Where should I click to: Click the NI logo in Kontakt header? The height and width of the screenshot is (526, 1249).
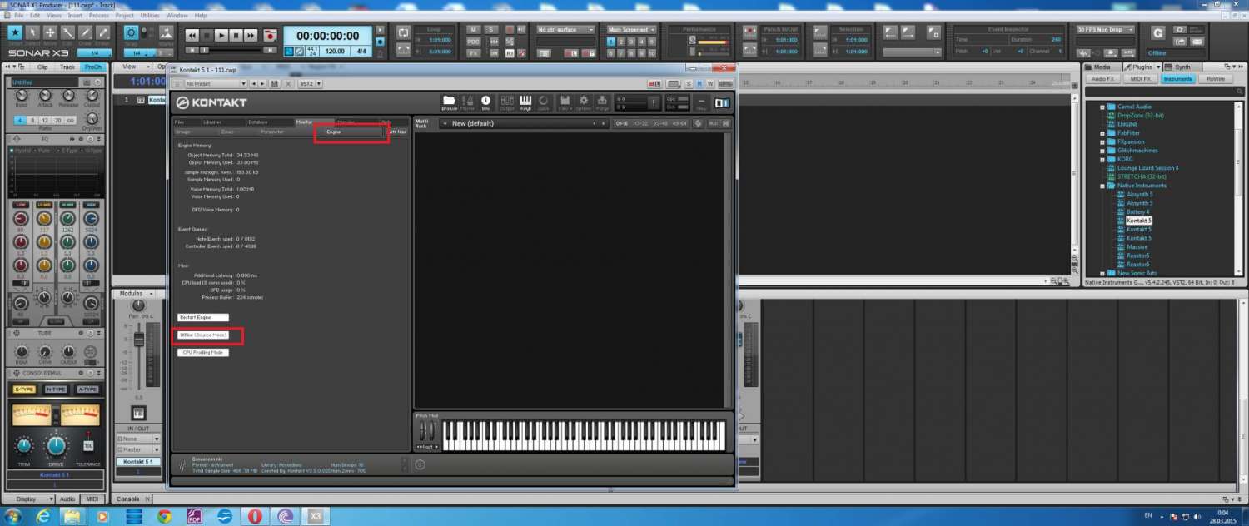[722, 102]
